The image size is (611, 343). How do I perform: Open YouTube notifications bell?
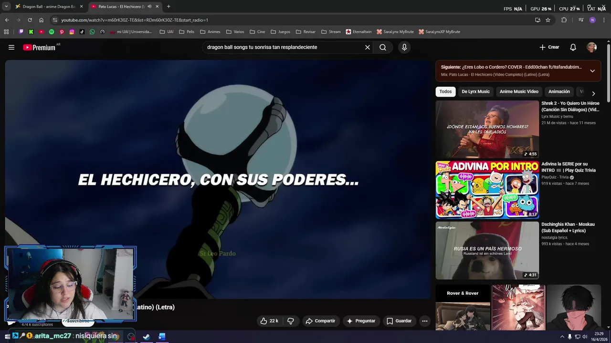[573, 47]
